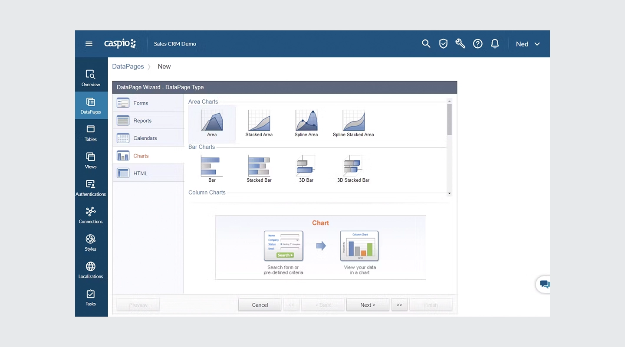Click the Caspio logo
This screenshot has height=347, width=625.
[120, 43]
